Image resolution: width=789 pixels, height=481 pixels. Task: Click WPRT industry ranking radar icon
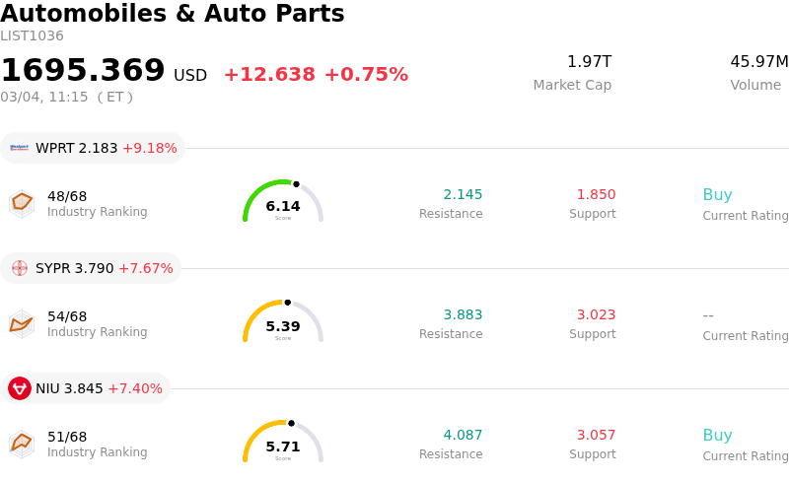[x=22, y=203]
